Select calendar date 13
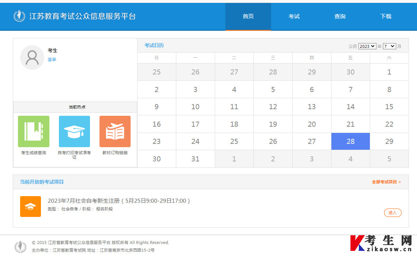 312,107
